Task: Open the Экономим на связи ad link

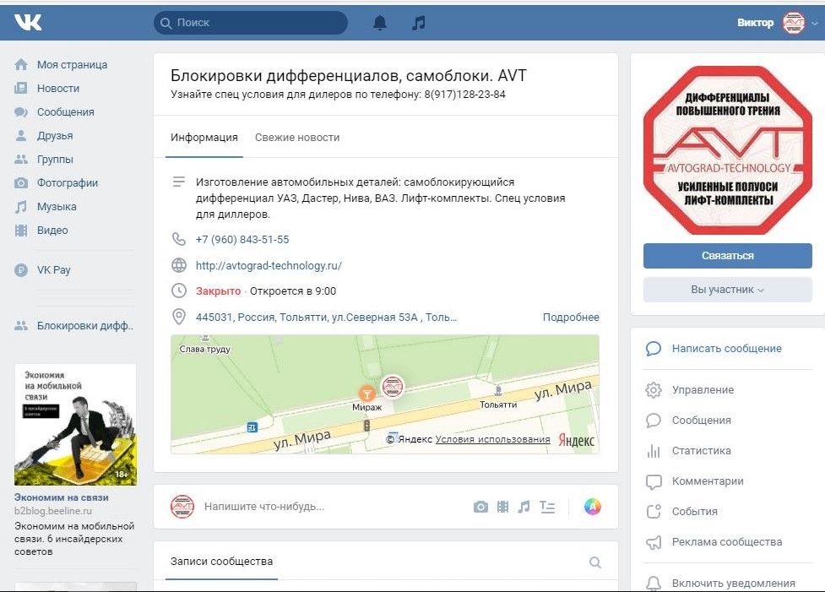Action: (62, 497)
